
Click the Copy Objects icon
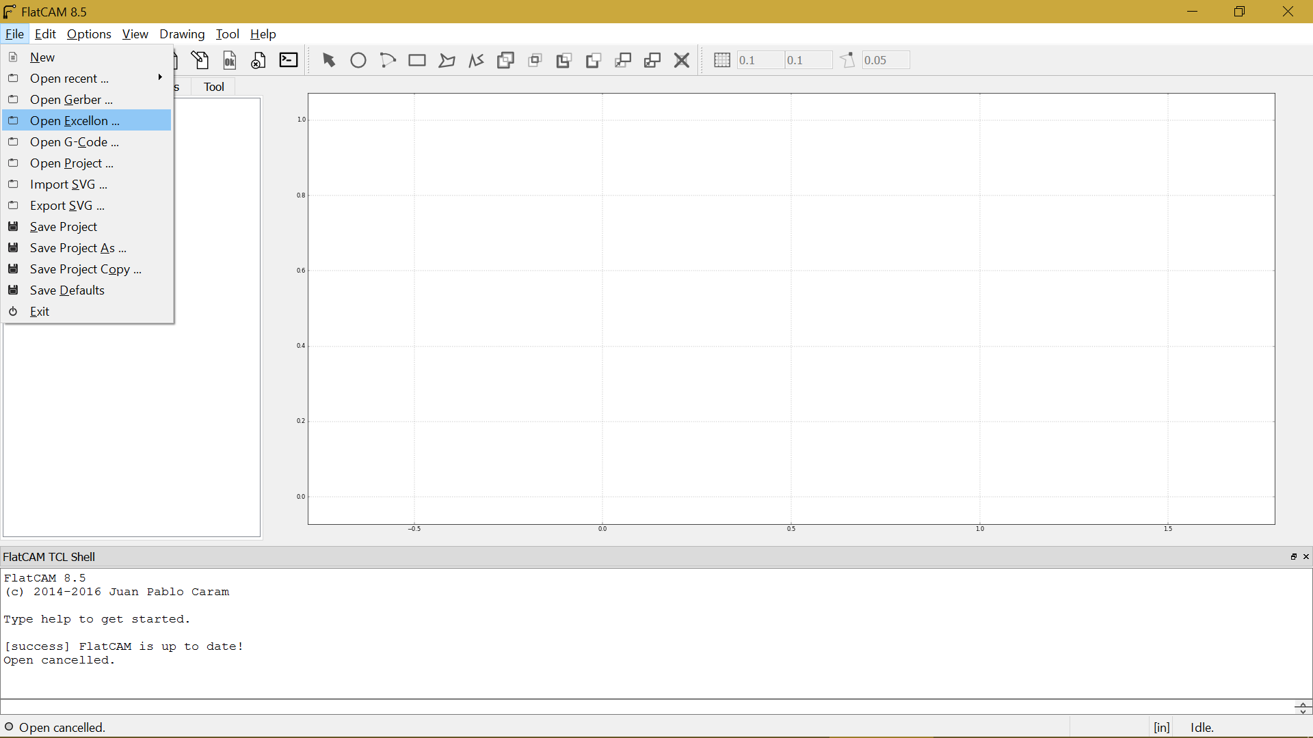pyautogui.click(x=652, y=60)
